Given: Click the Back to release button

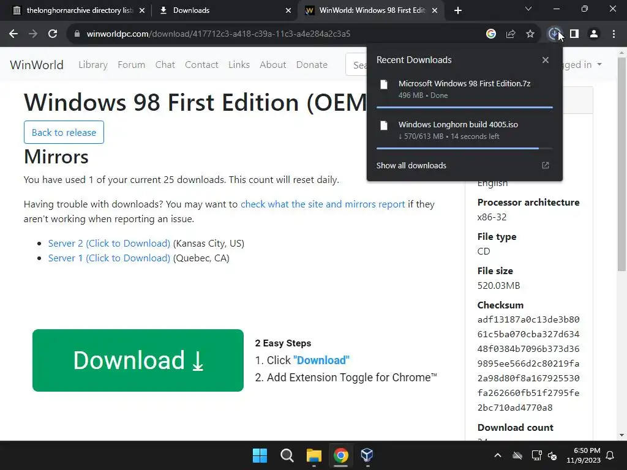Looking at the screenshot, I should click(64, 132).
